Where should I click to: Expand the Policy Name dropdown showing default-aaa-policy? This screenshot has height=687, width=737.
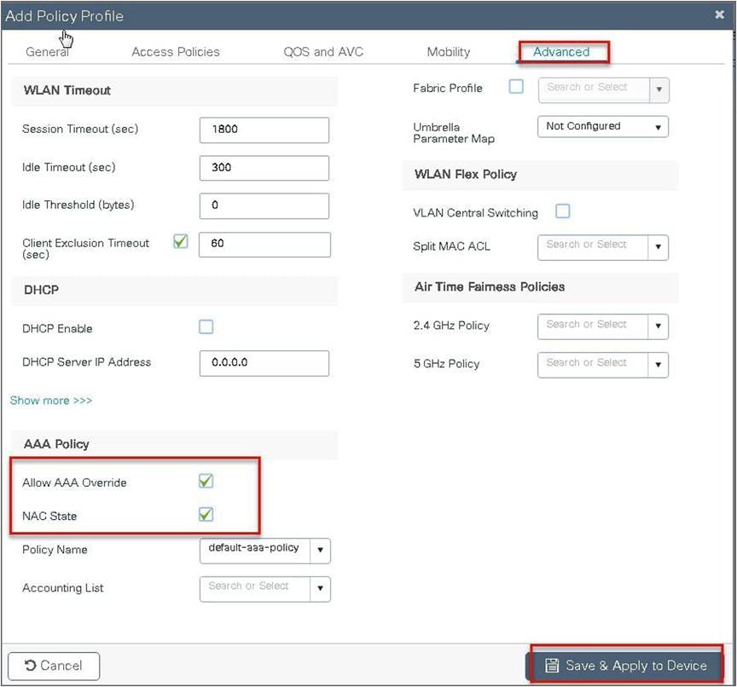point(322,550)
